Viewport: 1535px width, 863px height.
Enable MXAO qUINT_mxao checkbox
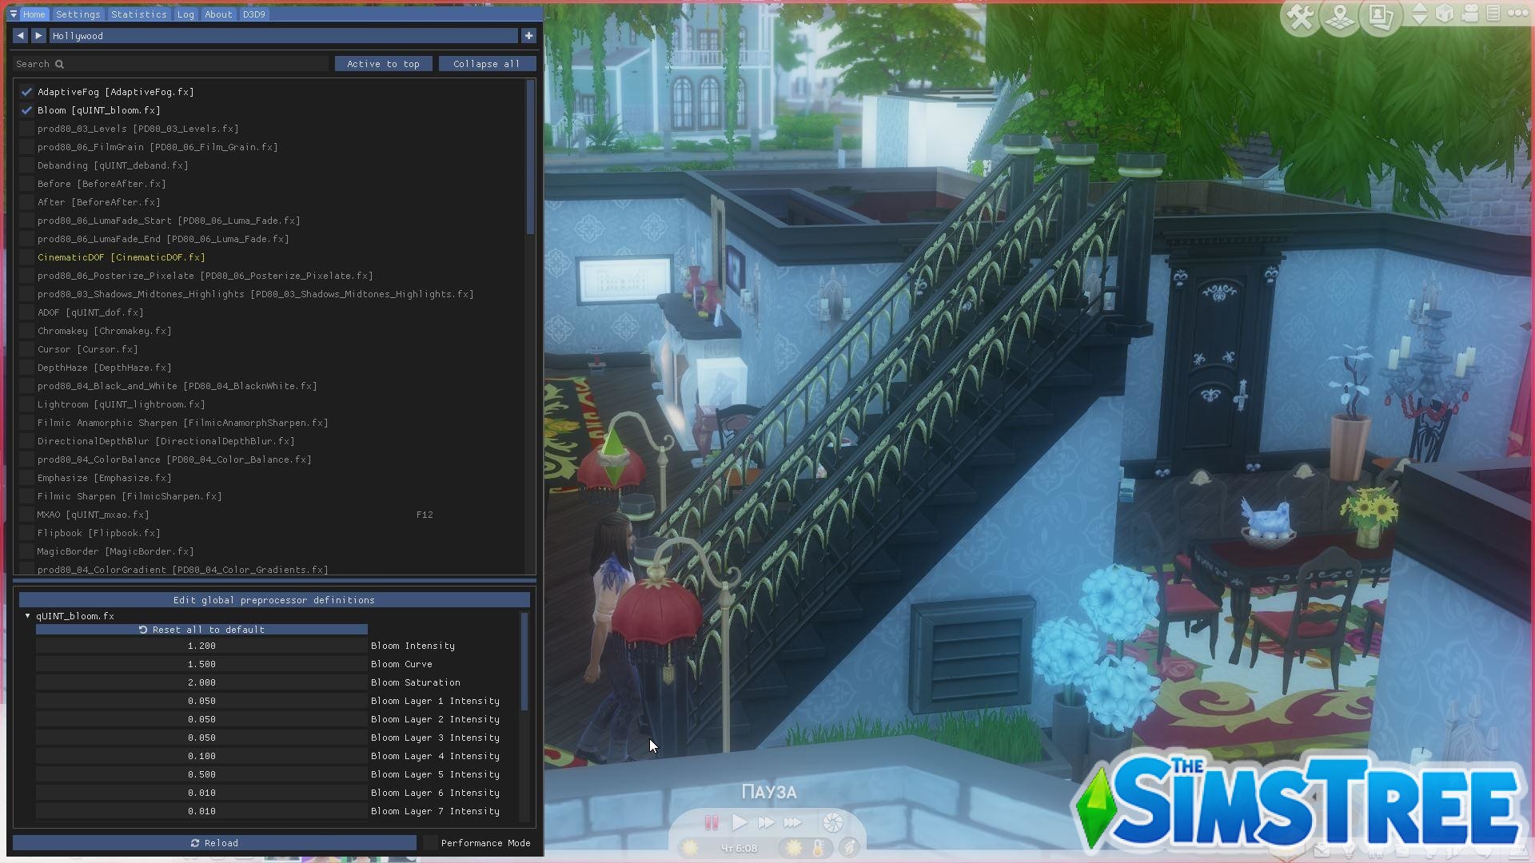(27, 515)
